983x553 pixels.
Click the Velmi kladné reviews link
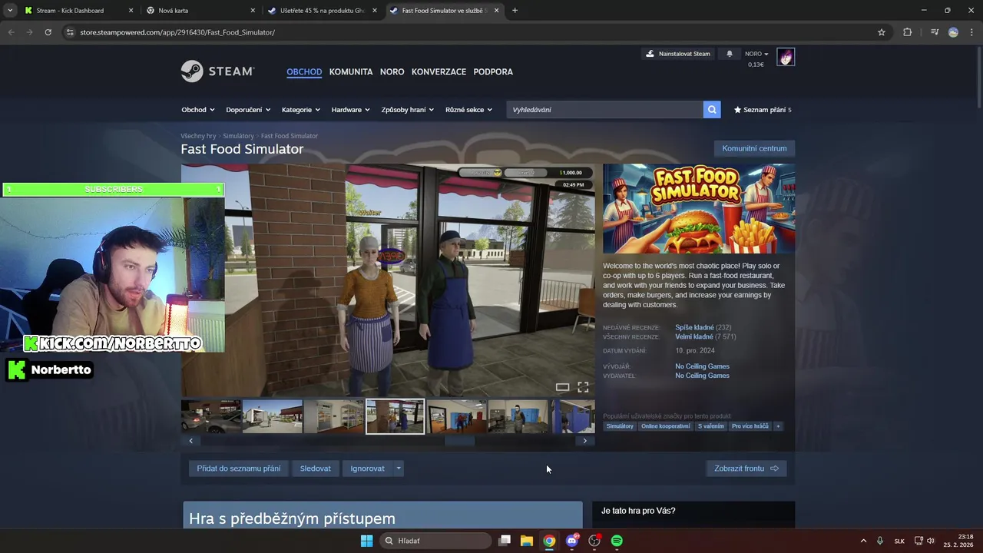click(x=694, y=337)
